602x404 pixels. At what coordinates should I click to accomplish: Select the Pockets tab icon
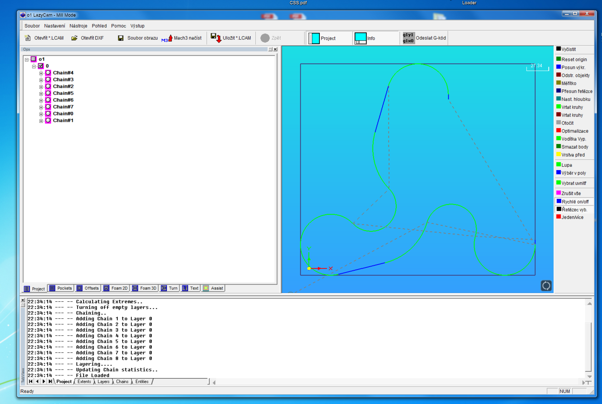coord(52,288)
